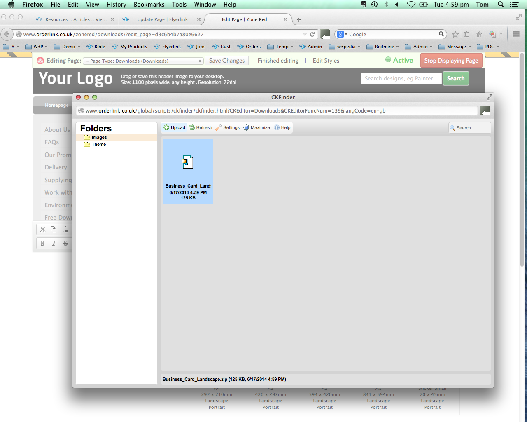The width and height of the screenshot is (527, 422).
Task: Open a new tab
Action: [299, 19]
